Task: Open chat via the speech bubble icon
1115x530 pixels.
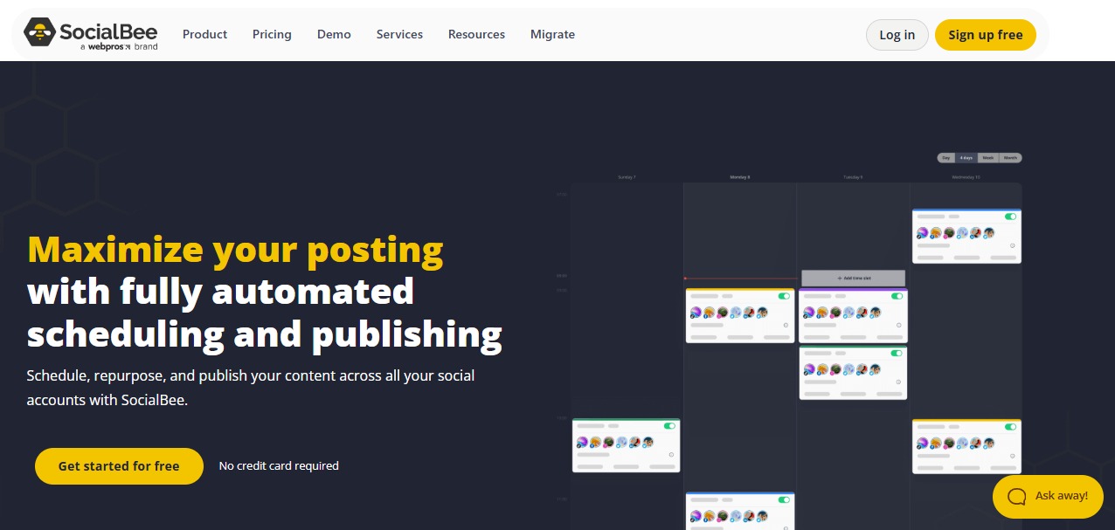Action: [x=1015, y=496]
